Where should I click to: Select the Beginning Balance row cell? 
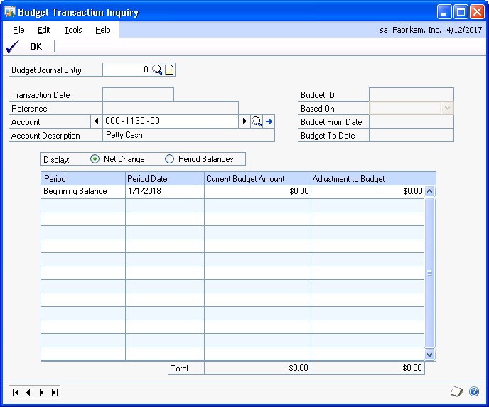click(x=83, y=191)
